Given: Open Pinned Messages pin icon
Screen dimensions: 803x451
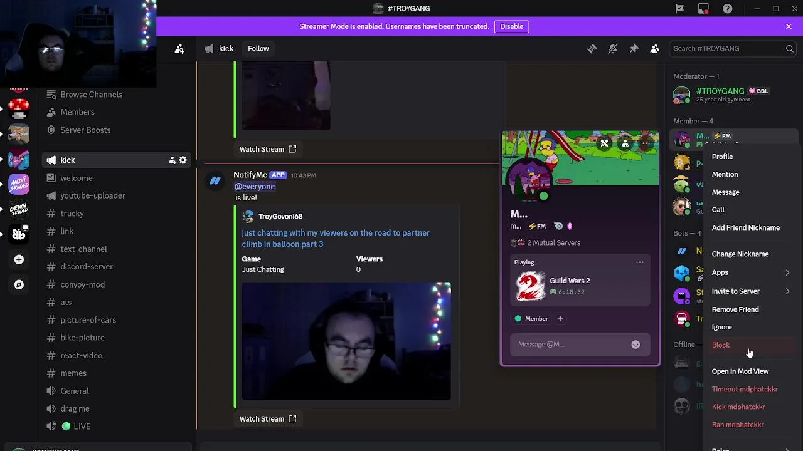Looking at the screenshot, I should click(634, 48).
